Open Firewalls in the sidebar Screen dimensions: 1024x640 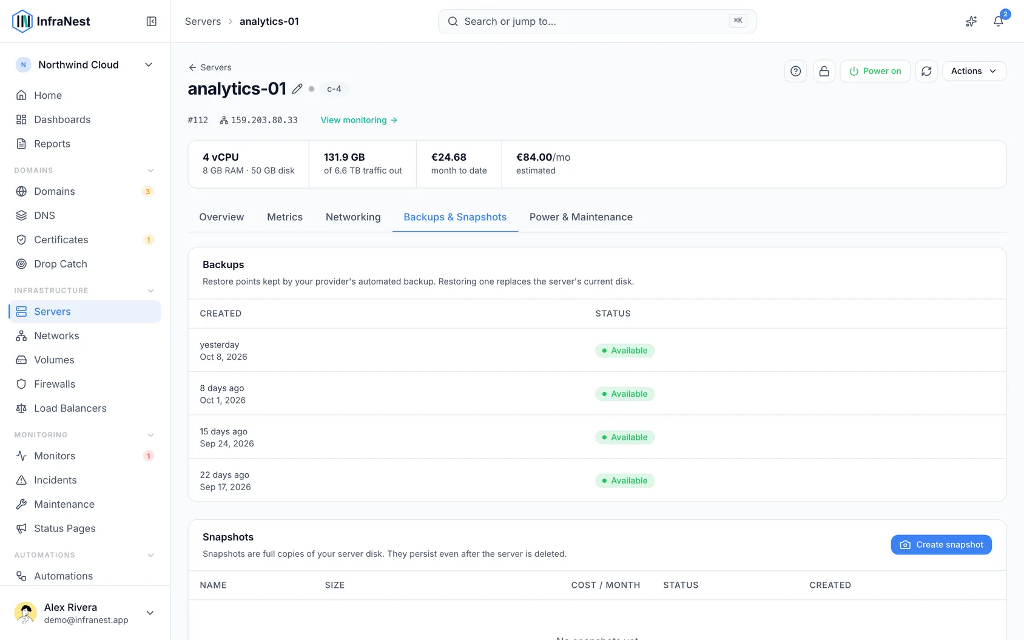[x=85, y=384]
